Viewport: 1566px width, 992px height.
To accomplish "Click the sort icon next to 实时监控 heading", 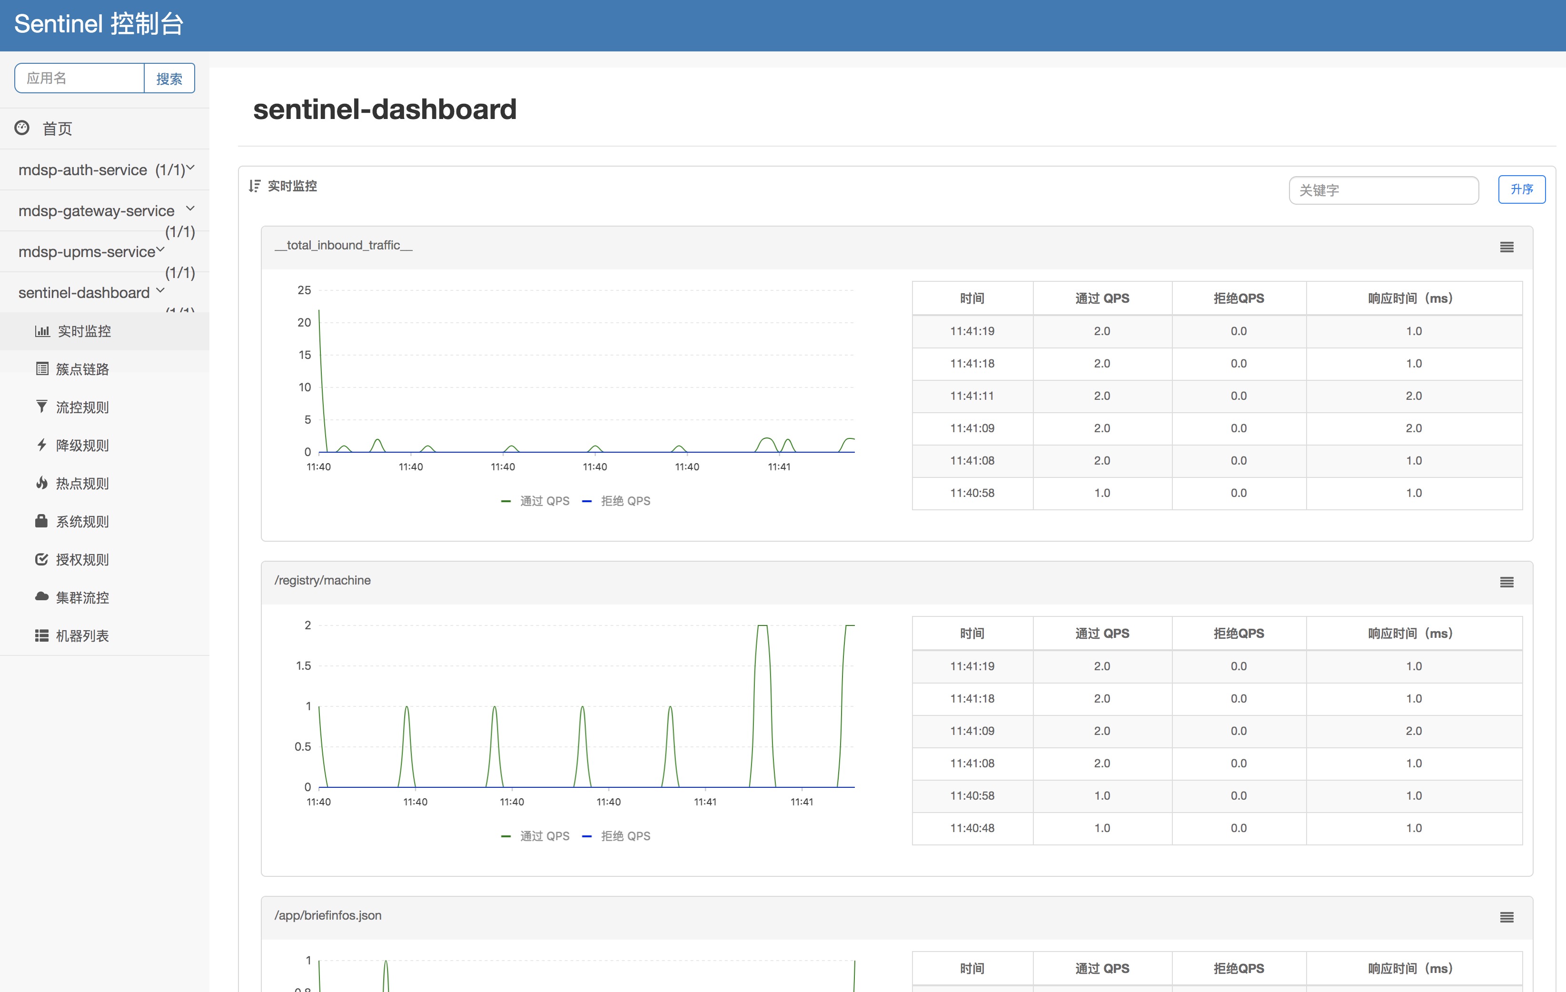I will [x=254, y=186].
